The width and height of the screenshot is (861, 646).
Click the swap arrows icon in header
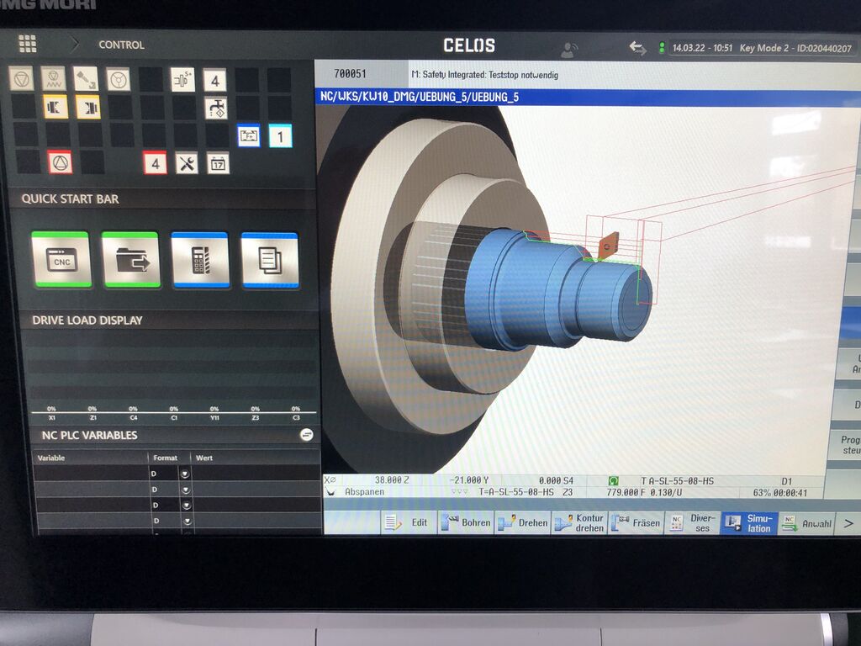[637, 48]
